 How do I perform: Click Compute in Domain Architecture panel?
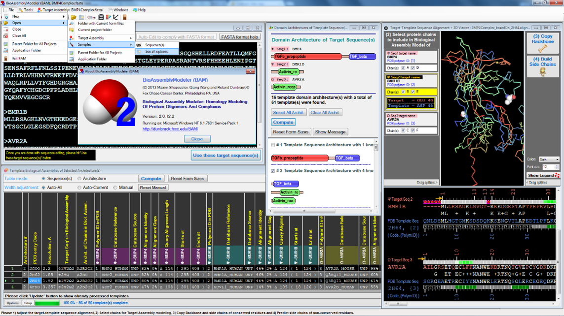(283, 122)
